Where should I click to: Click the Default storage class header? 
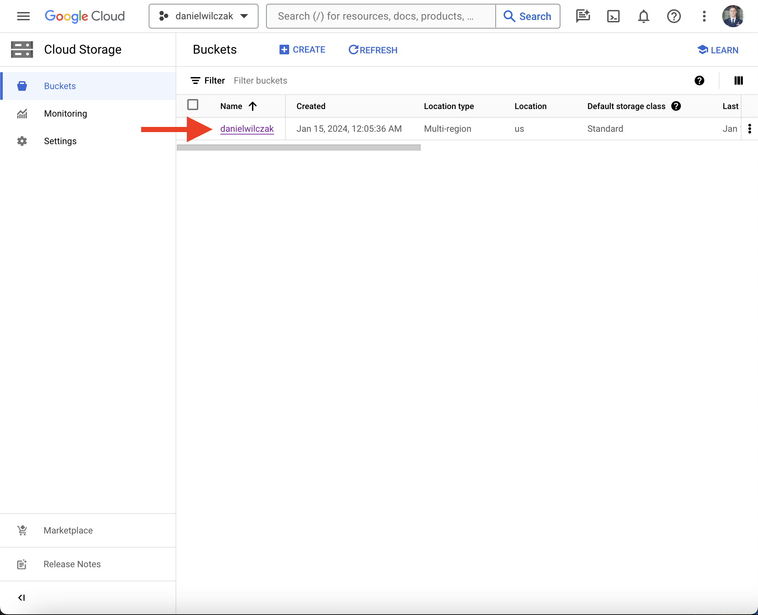pyautogui.click(x=626, y=106)
